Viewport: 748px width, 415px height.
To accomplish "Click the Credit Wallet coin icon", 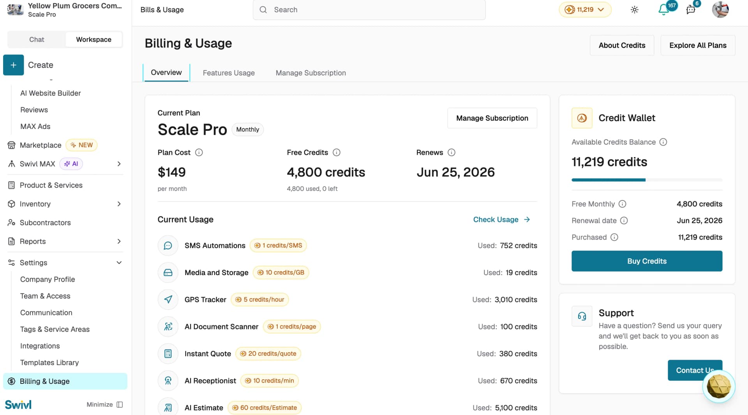I will (x=582, y=118).
